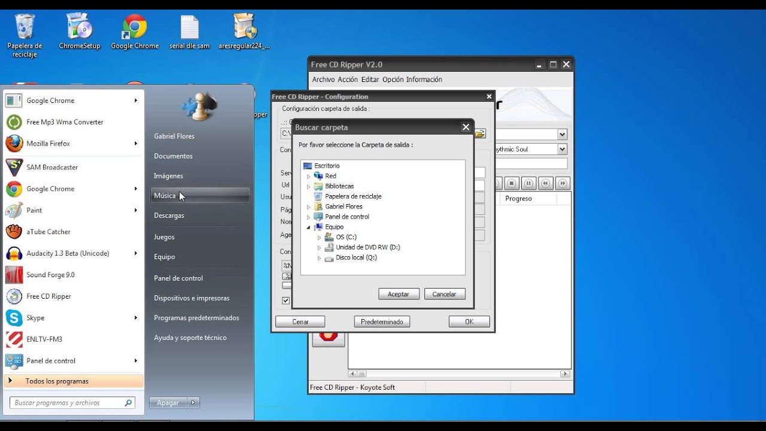The image size is (766, 431).
Task: Open Panel de control in Start menu programs list
Action: point(51,361)
